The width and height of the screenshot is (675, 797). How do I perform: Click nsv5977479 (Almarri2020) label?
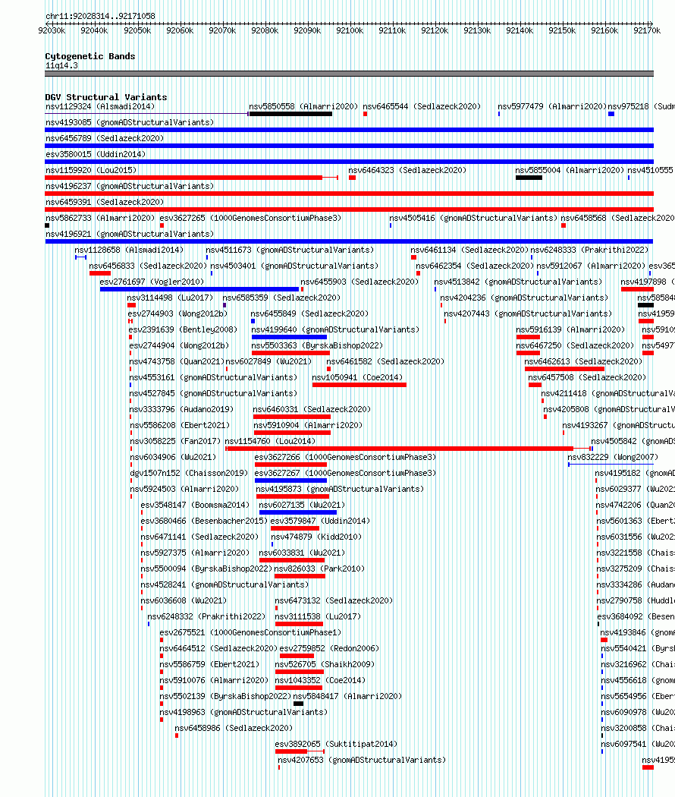pos(552,106)
